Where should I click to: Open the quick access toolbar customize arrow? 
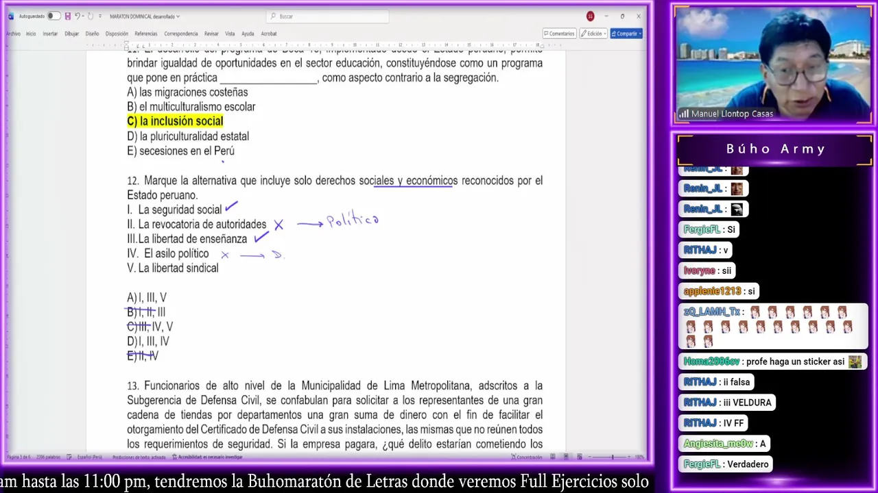[x=100, y=16]
